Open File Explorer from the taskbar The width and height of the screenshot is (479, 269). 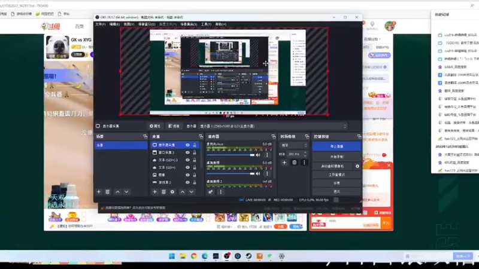tap(183, 256)
